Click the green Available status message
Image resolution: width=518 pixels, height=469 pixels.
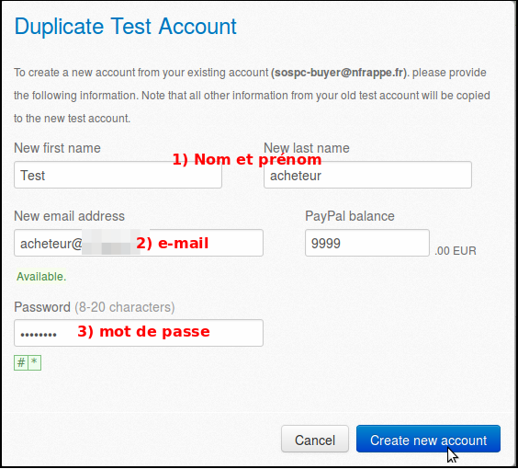pos(41,277)
